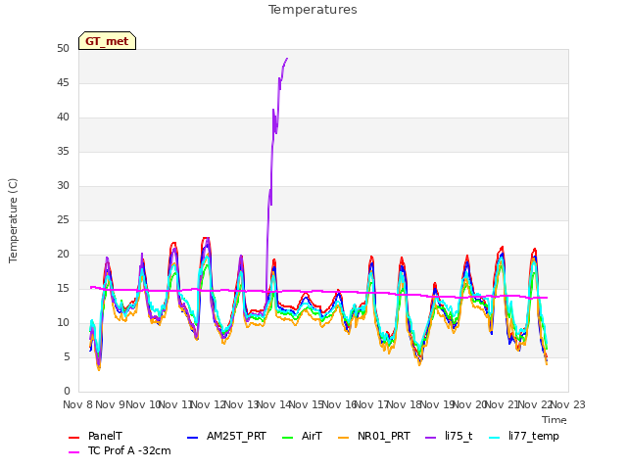Select the AirT legend label
The height and width of the screenshot is (470, 627).
[312, 436]
